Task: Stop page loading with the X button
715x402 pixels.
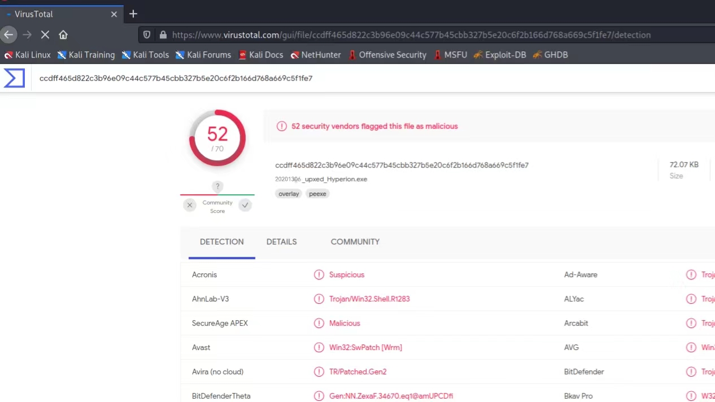Action: (x=45, y=34)
